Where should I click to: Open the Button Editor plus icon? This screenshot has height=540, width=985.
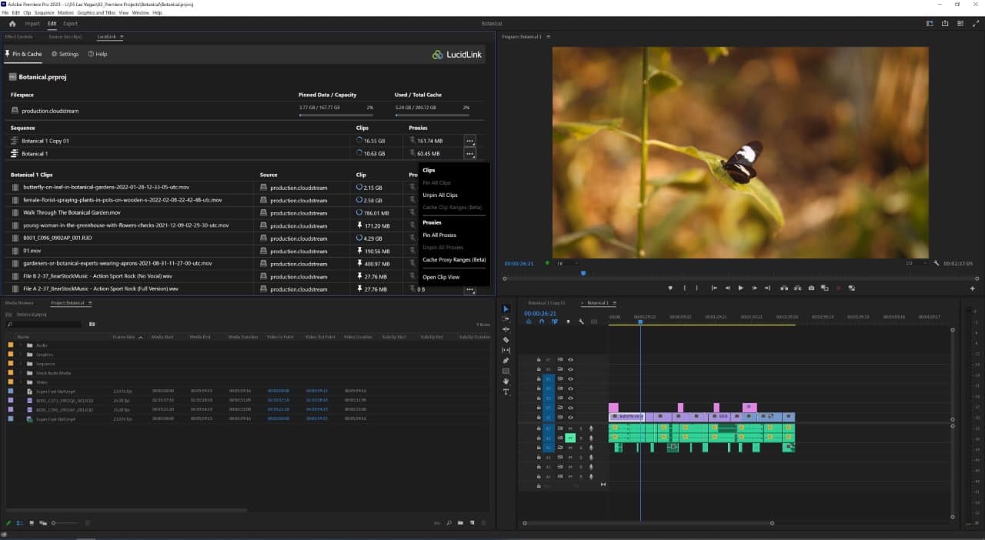click(x=973, y=288)
